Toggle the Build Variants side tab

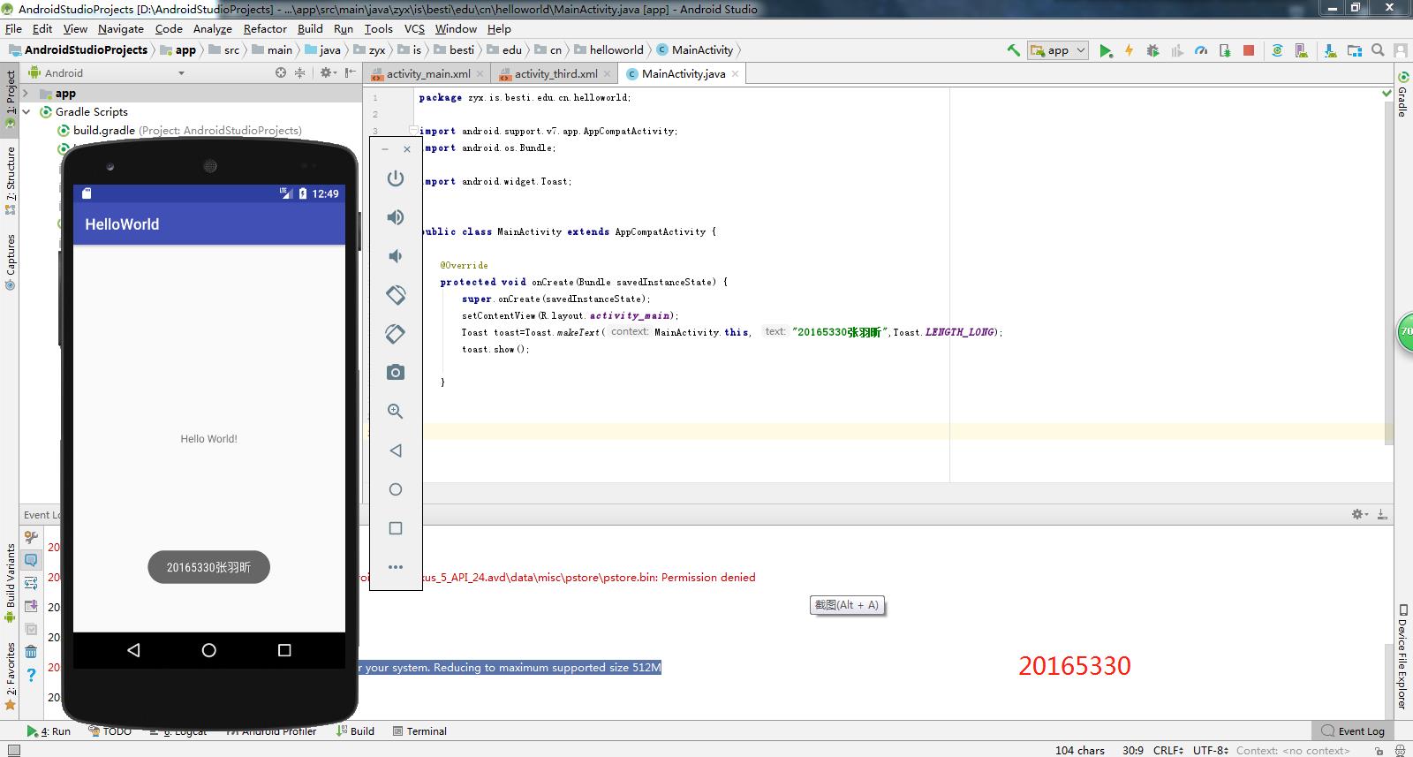tap(10, 583)
